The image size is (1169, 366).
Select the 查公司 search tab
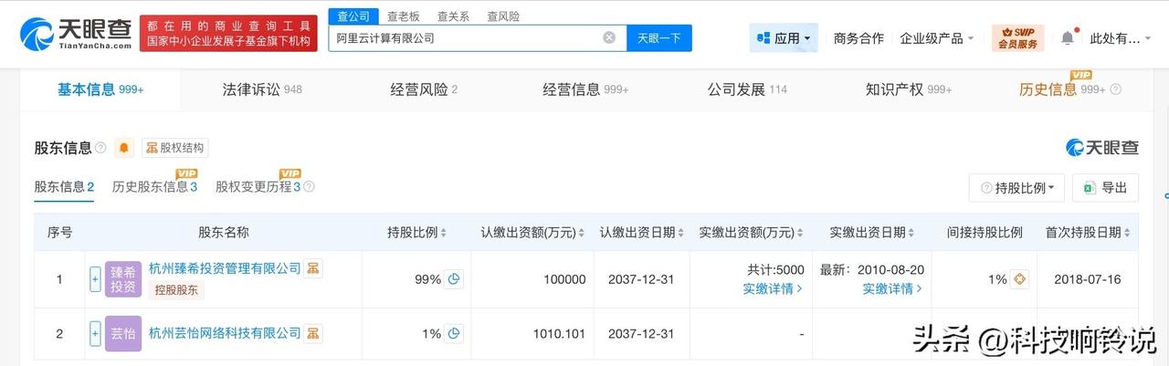tap(353, 16)
